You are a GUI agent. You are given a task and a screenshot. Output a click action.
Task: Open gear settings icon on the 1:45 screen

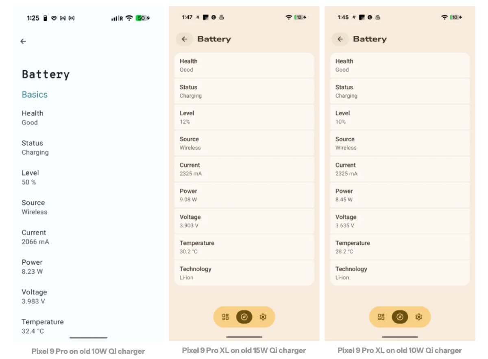tap(418, 317)
